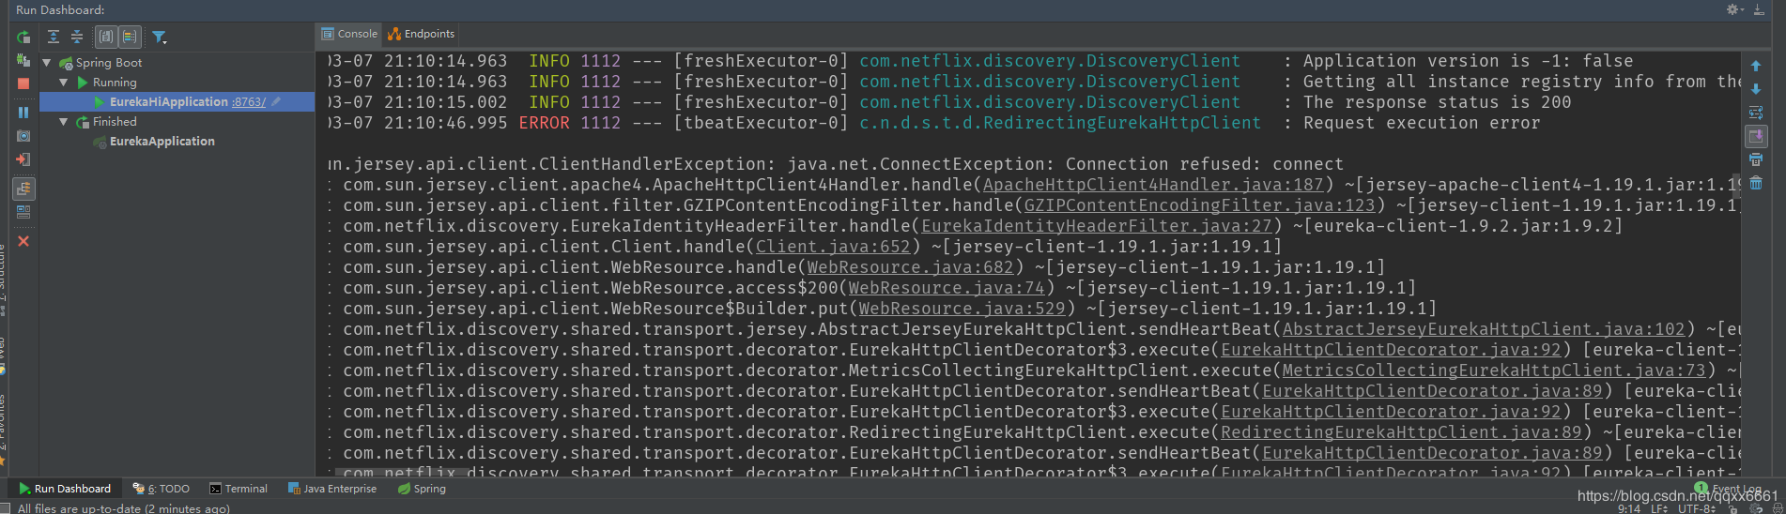Viewport: 1786px width, 514px height.
Task: Toggle the Show Configurations tree layout button
Action: point(23,189)
